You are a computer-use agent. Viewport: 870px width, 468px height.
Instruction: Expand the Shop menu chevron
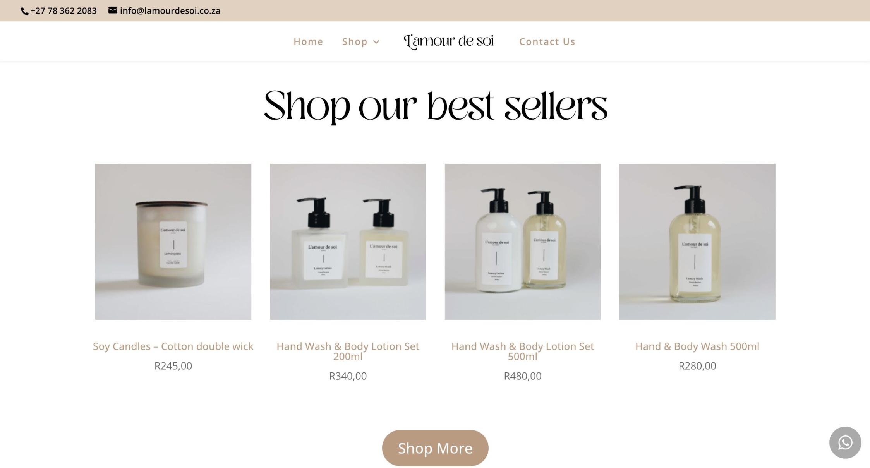coord(376,42)
